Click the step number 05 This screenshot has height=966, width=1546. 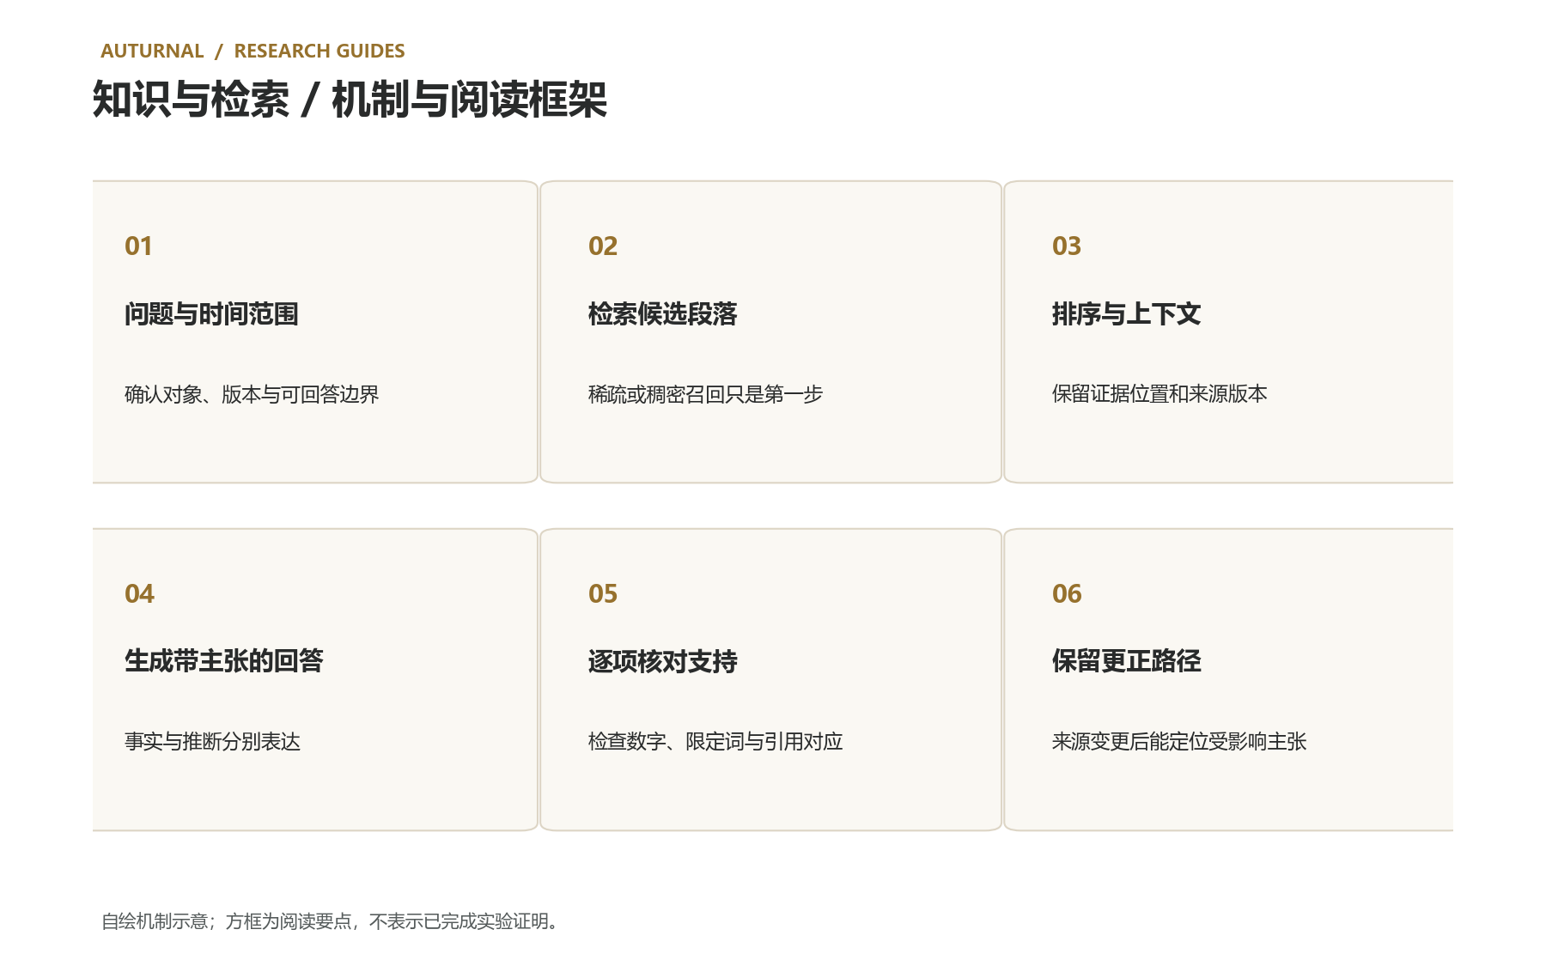pyautogui.click(x=603, y=594)
